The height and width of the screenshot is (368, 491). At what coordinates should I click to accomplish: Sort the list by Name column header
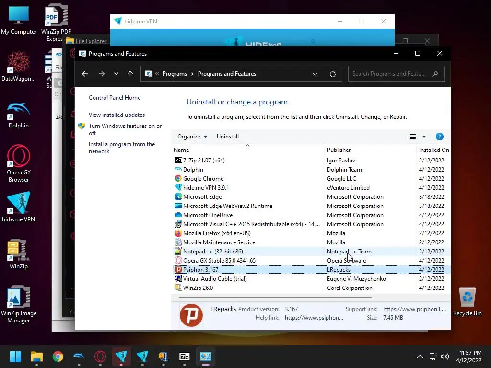point(248,150)
